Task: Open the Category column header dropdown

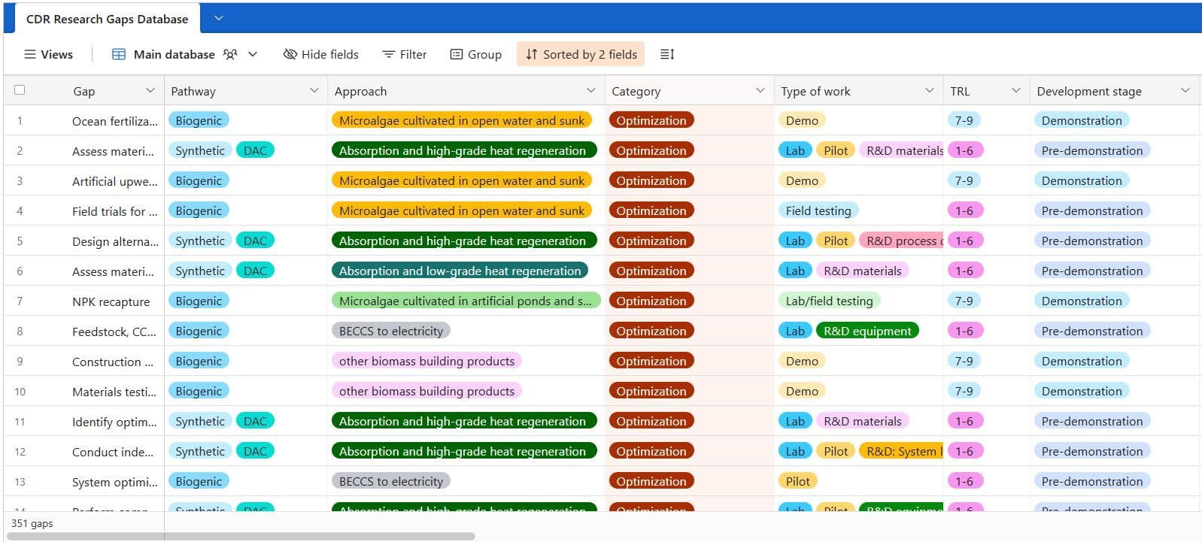Action: click(760, 90)
